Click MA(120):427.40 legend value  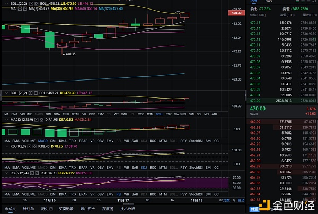(111, 8)
